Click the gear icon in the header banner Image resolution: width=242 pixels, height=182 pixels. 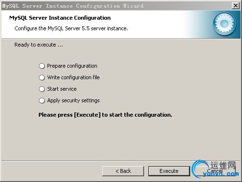[x=225, y=24]
